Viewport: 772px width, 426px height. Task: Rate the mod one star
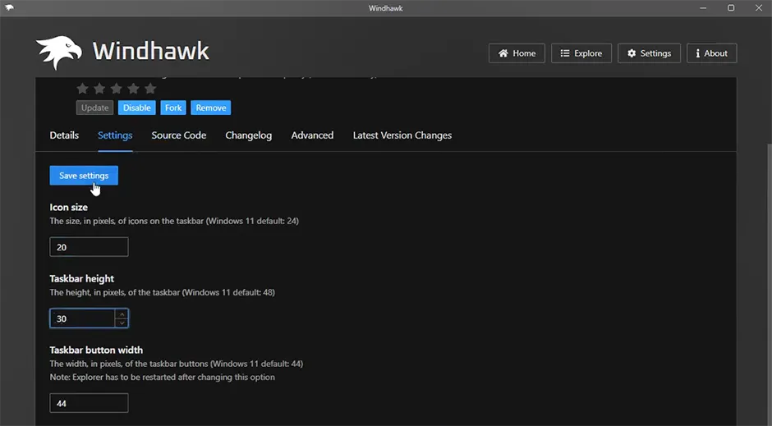coord(82,89)
